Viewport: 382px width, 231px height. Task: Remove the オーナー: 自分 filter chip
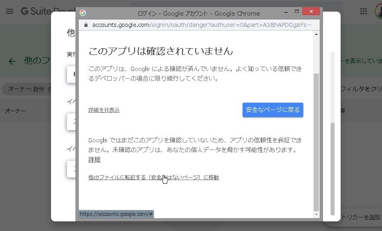coord(50,89)
